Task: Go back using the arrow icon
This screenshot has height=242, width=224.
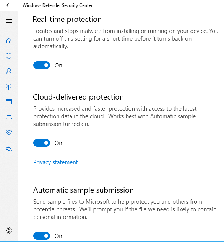Action: click(9, 5)
